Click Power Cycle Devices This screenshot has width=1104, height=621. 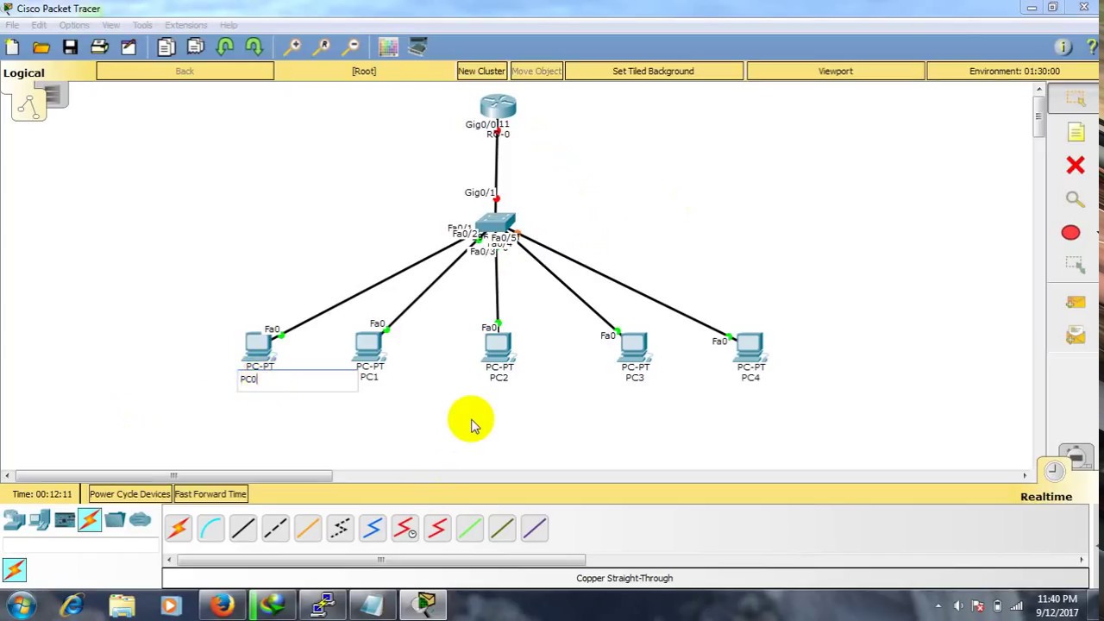click(x=130, y=494)
